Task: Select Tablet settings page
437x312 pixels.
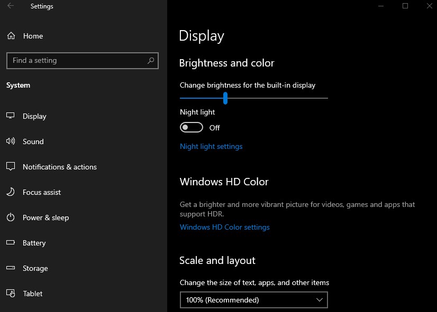Action: tap(33, 294)
